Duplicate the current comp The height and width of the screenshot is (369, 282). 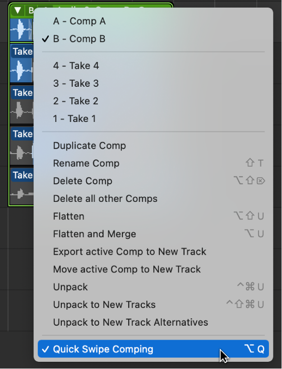[x=89, y=145]
